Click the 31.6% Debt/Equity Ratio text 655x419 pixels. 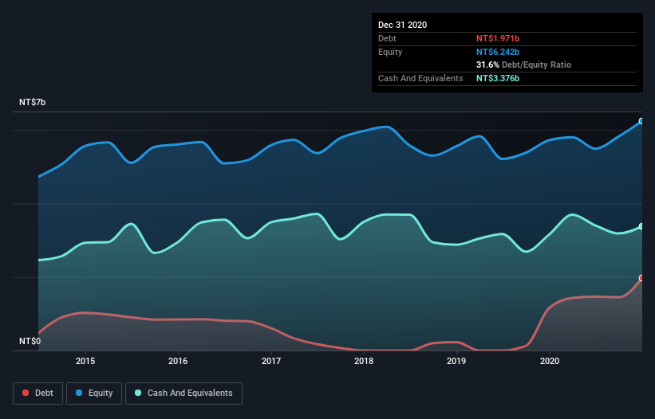click(523, 65)
